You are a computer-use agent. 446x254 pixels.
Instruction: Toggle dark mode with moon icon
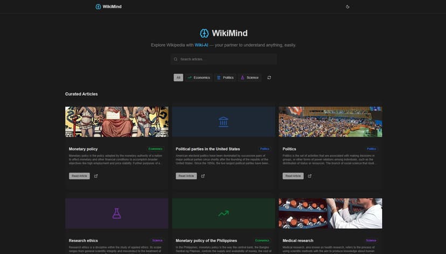347,6
